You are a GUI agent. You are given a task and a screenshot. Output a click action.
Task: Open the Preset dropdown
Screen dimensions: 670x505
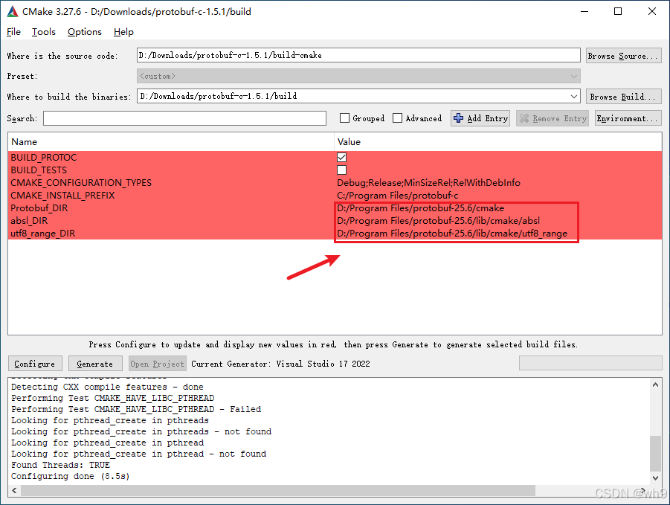click(x=573, y=76)
